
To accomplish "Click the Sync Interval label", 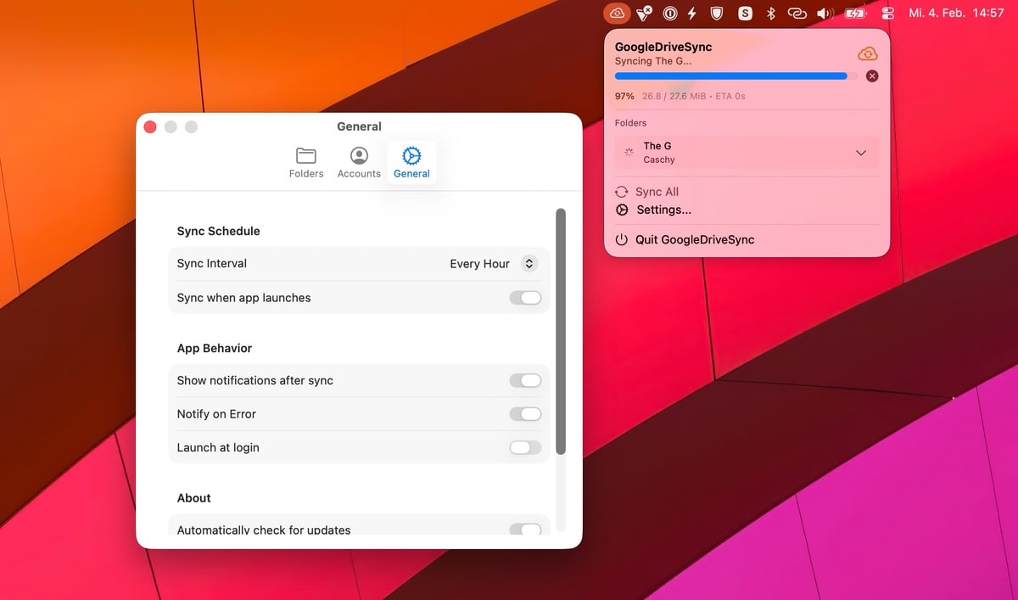I will pyautogui.click(x=212, y=263).
